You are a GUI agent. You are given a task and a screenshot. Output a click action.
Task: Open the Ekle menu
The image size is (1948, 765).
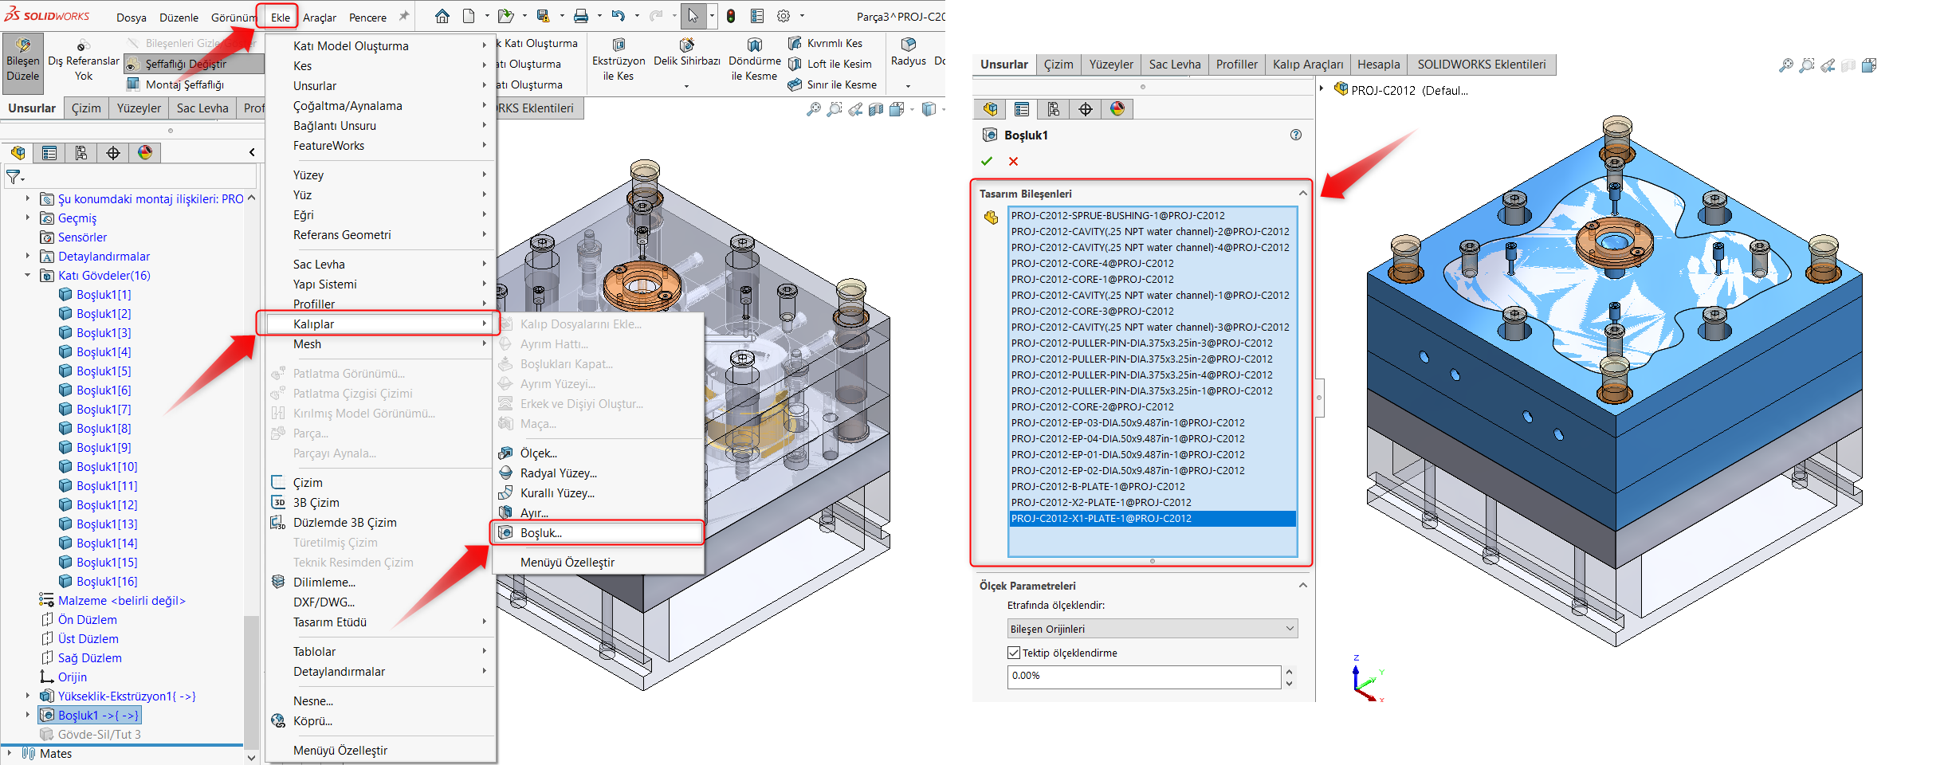(x=280, y=17)
